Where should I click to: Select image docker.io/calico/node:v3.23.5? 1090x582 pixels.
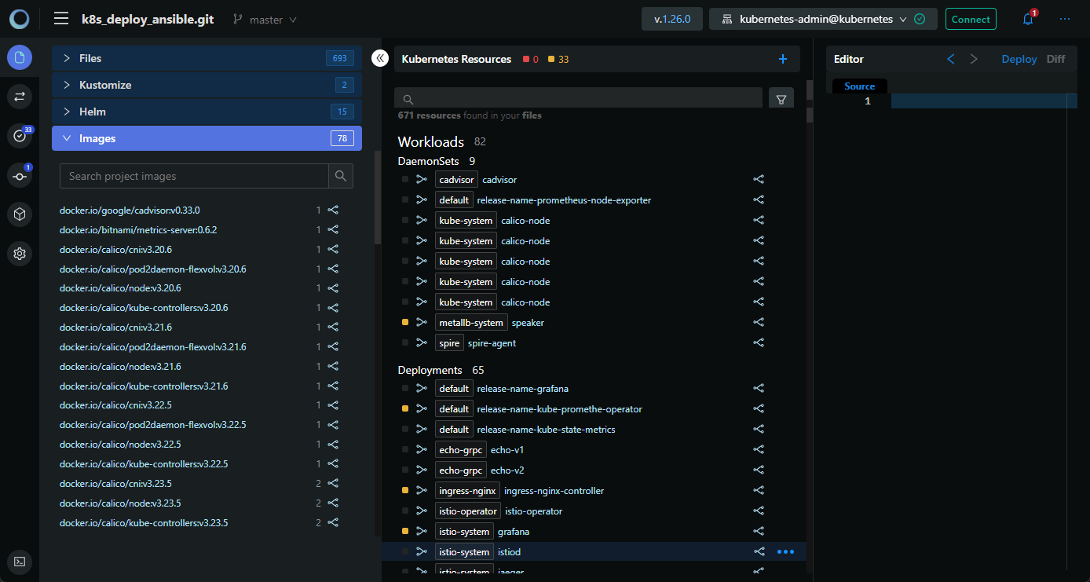tap(120, 503)
